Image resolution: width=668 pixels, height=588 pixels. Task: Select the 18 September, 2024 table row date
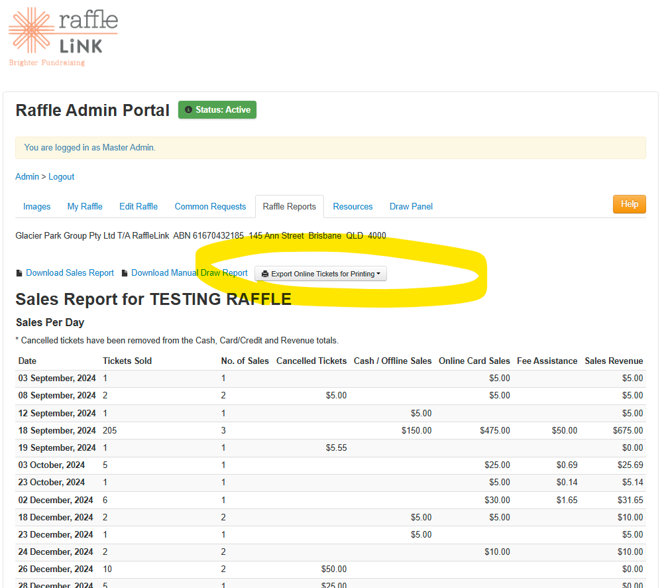pyautogui.click(x=57, y=430)
